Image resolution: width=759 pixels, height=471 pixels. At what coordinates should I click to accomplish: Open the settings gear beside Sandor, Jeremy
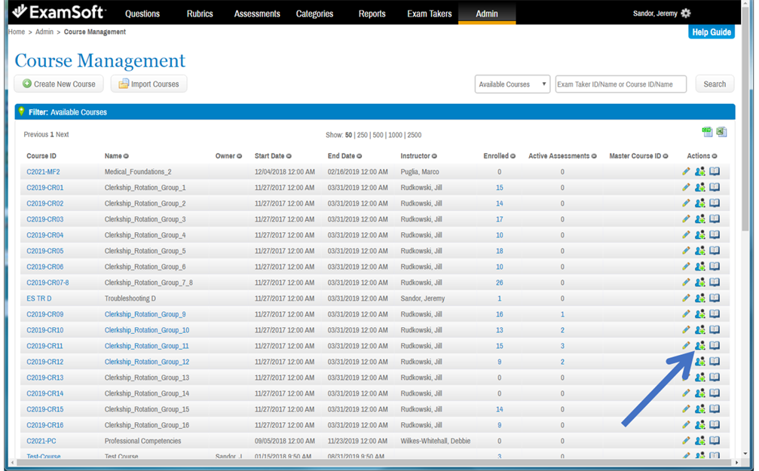click(685, 14)
